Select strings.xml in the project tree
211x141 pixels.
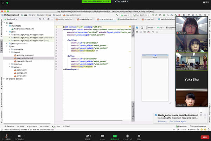coord(22,73)
